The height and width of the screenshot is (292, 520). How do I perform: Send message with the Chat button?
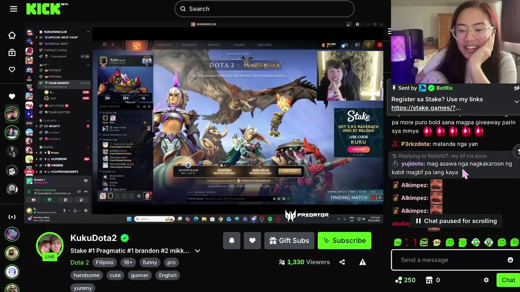pos(508,280)
